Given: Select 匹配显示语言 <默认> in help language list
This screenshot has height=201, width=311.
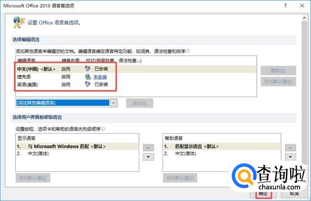Looking at the screenshot, I should click(222, 146).
